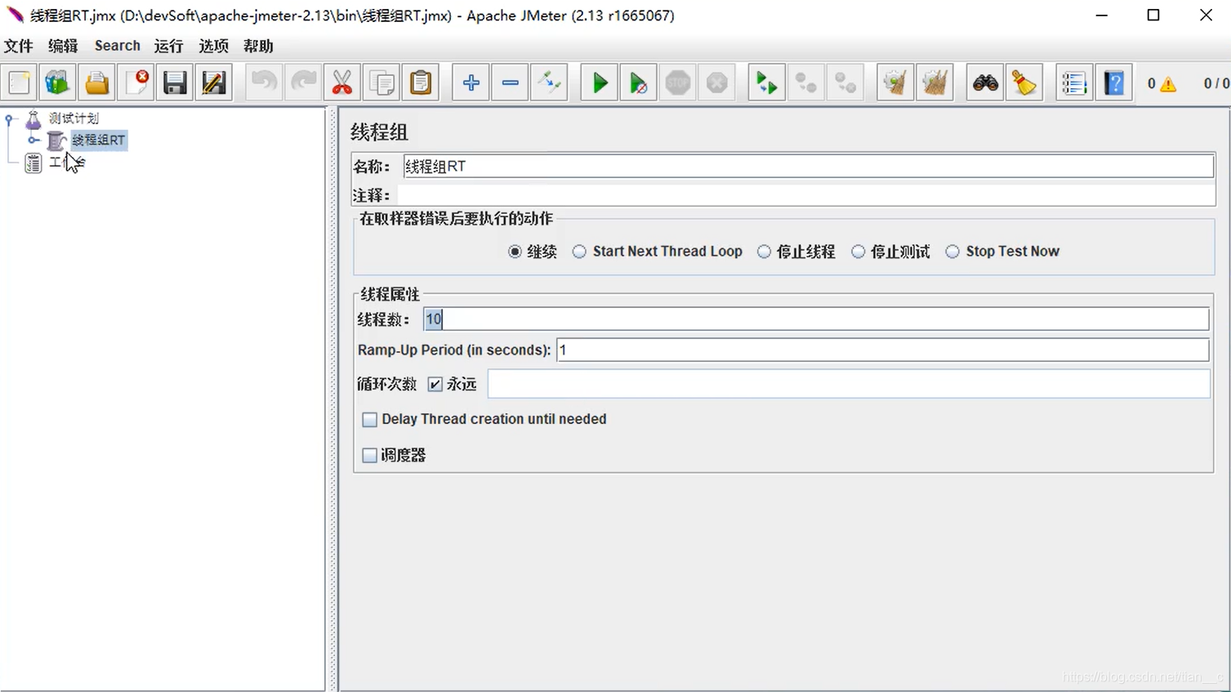
Task: Enable Delay Thread creation until needed
Action: (370, 419)
